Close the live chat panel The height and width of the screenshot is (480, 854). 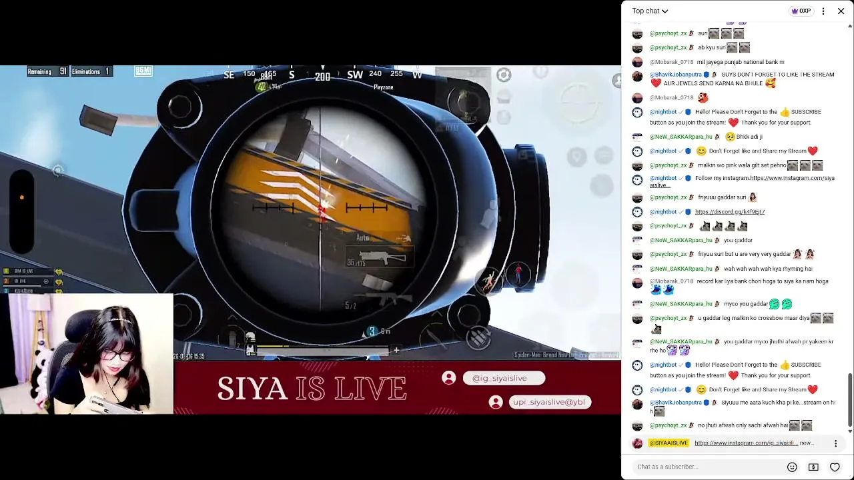tap(841, 11)
